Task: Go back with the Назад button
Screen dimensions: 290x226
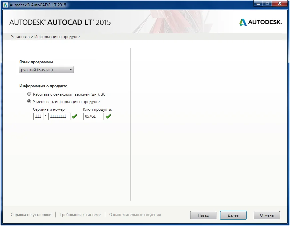Action: point(203,215)
